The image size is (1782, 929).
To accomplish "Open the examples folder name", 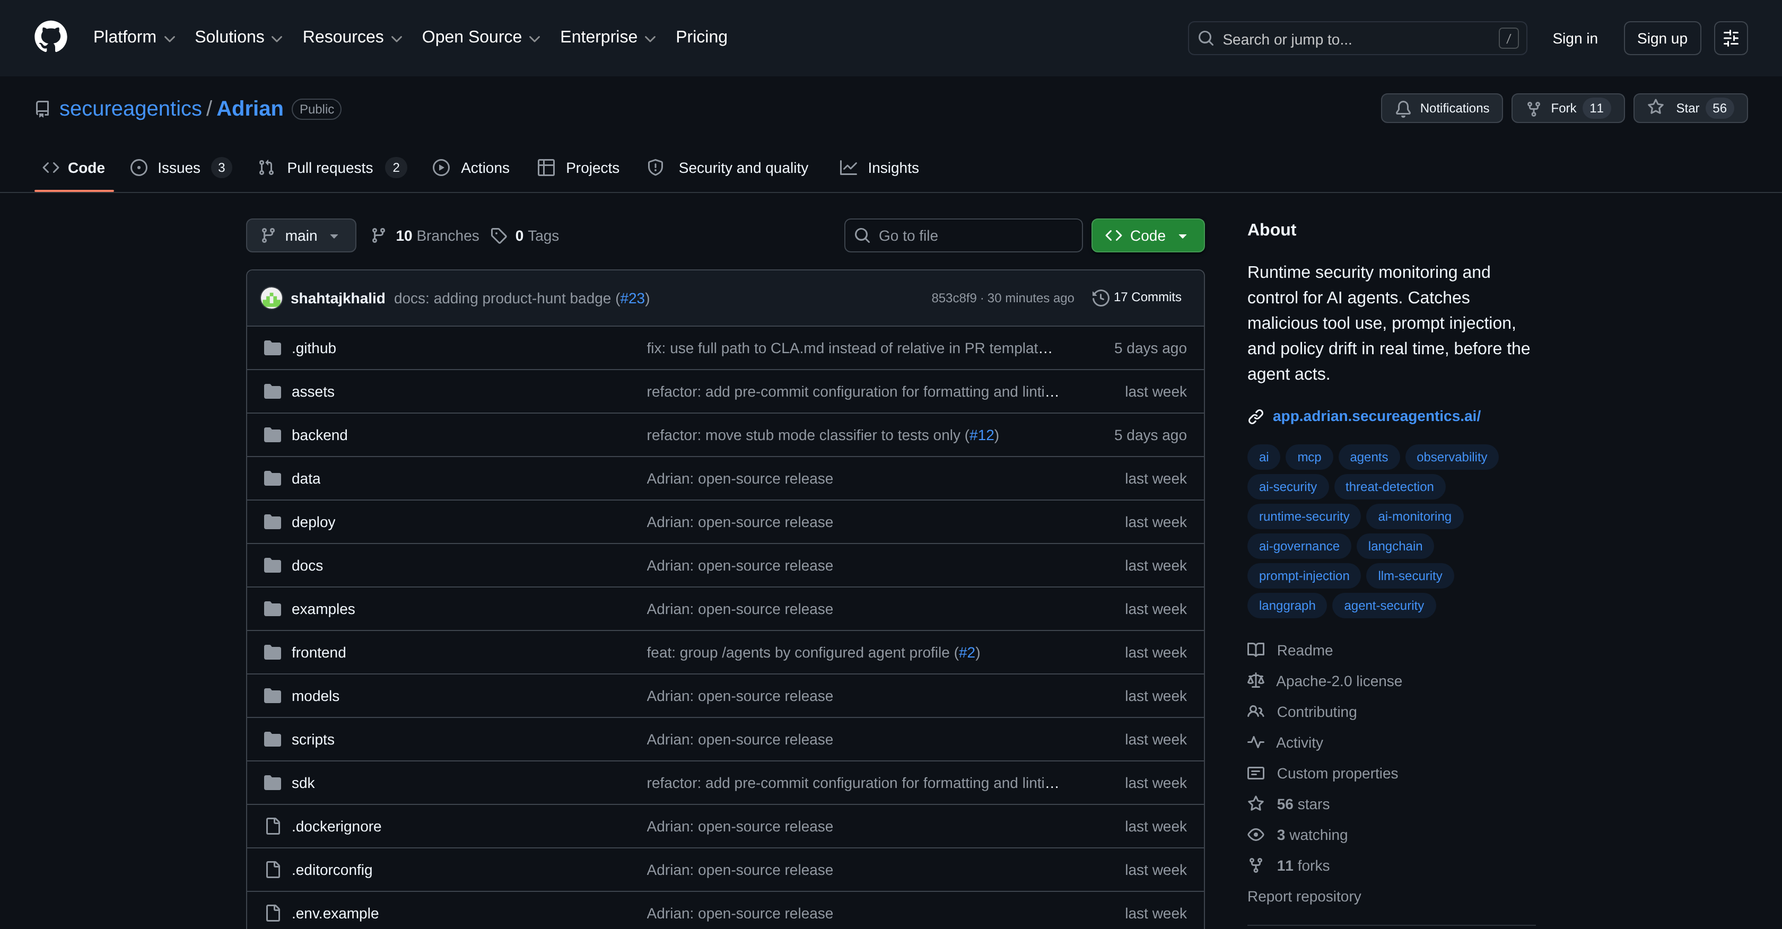I will tap(323, 609).
